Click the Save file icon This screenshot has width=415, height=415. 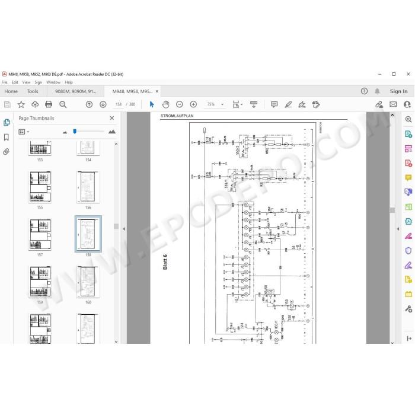(7, 104)
